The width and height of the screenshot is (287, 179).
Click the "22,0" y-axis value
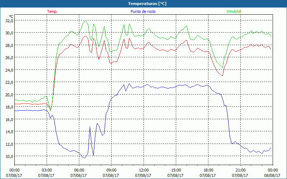pos(9,82)
